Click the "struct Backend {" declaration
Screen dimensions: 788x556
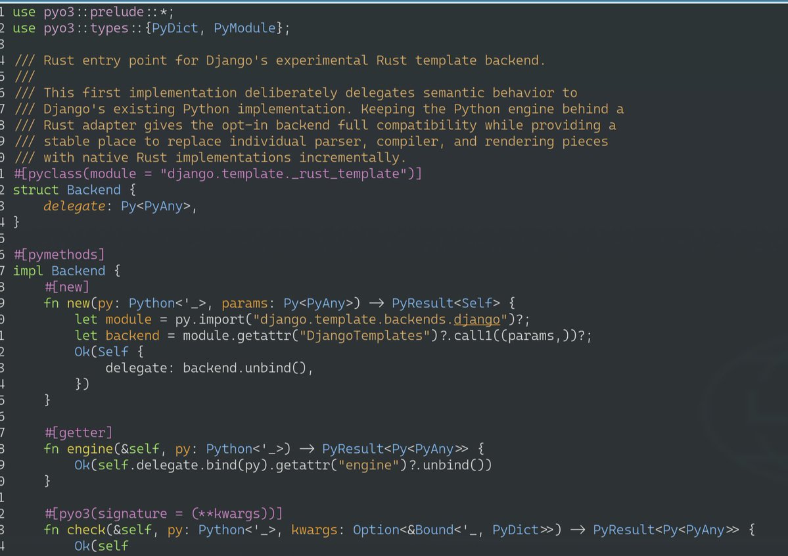pos(74,190)
